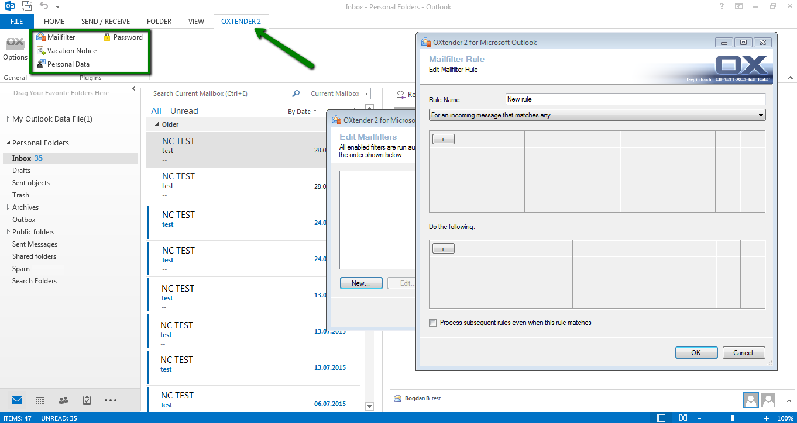This screenshot has width=797, height=423.
Task: Open the quick access toolbar customize arrow
Action: tap(58, 6)
